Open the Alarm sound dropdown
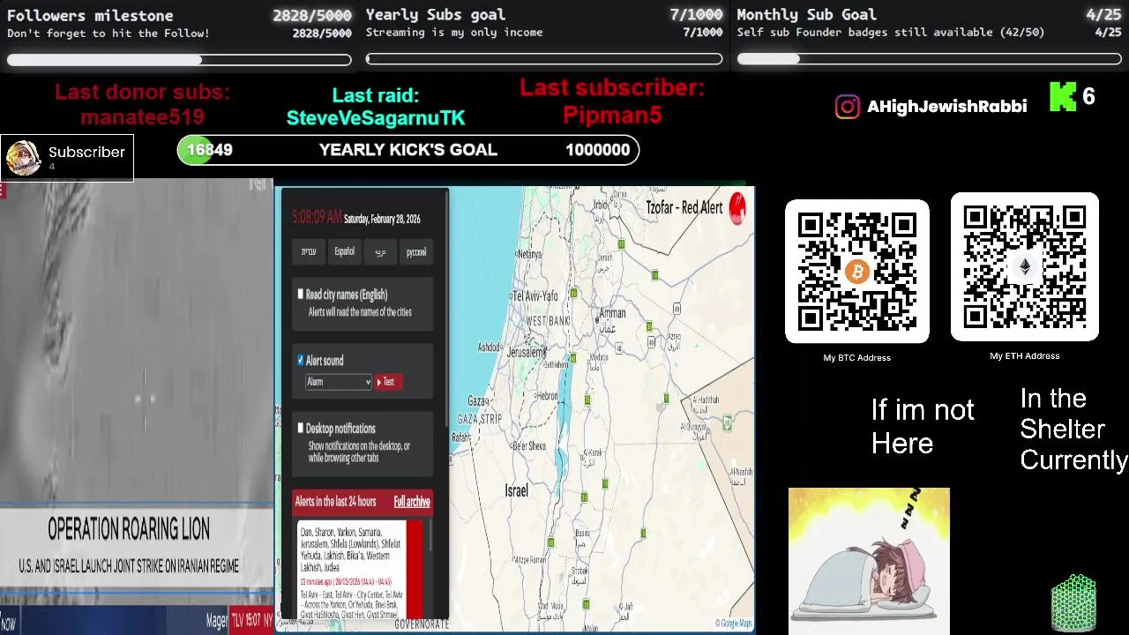 click(339, 382)
